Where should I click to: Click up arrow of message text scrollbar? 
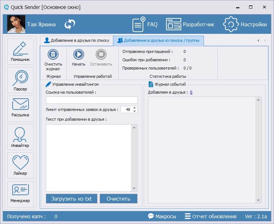click(134, 127)
